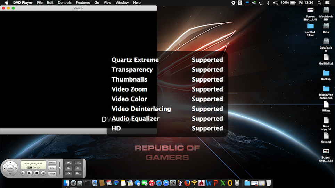Navigate left with the controller arrow pad

[x=5, y=168]
